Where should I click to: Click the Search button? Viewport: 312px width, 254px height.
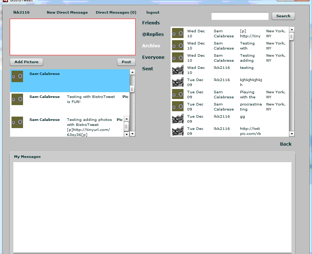tap(283, 16)
